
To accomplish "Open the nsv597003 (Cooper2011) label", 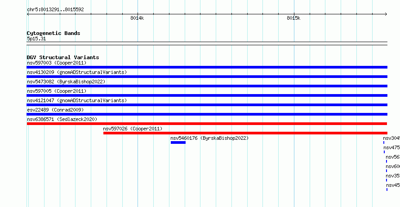I will click(57, 63).
